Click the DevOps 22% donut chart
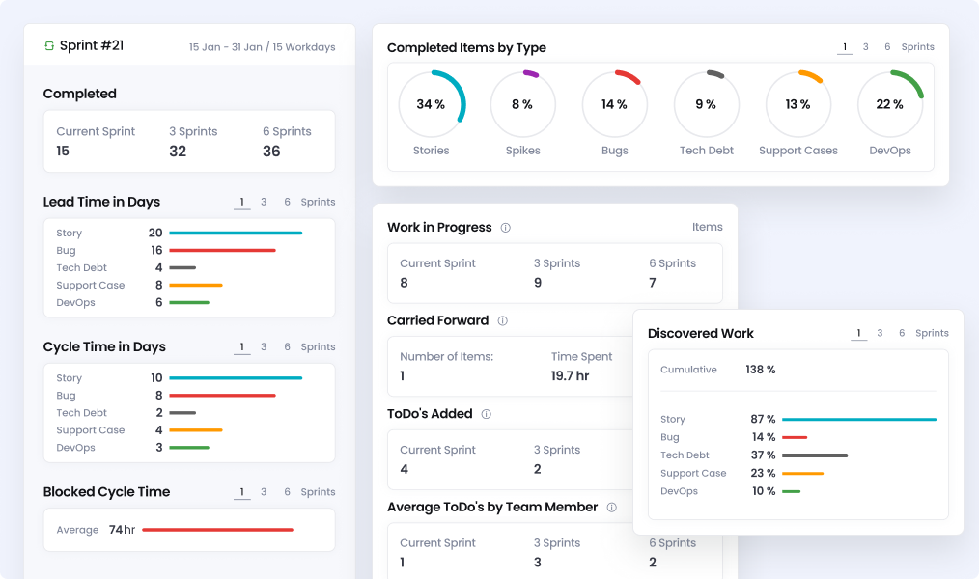 pos(889,104)
